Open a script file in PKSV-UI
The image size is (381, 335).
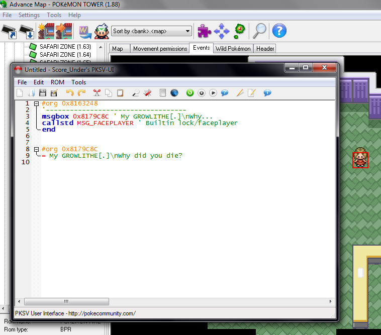31,93
